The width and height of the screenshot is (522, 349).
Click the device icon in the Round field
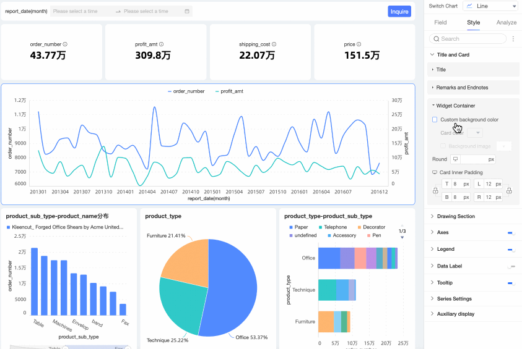click(455, 159)
